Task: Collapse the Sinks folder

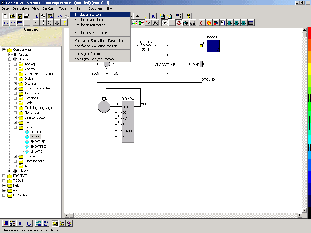Action: [15, 127]
